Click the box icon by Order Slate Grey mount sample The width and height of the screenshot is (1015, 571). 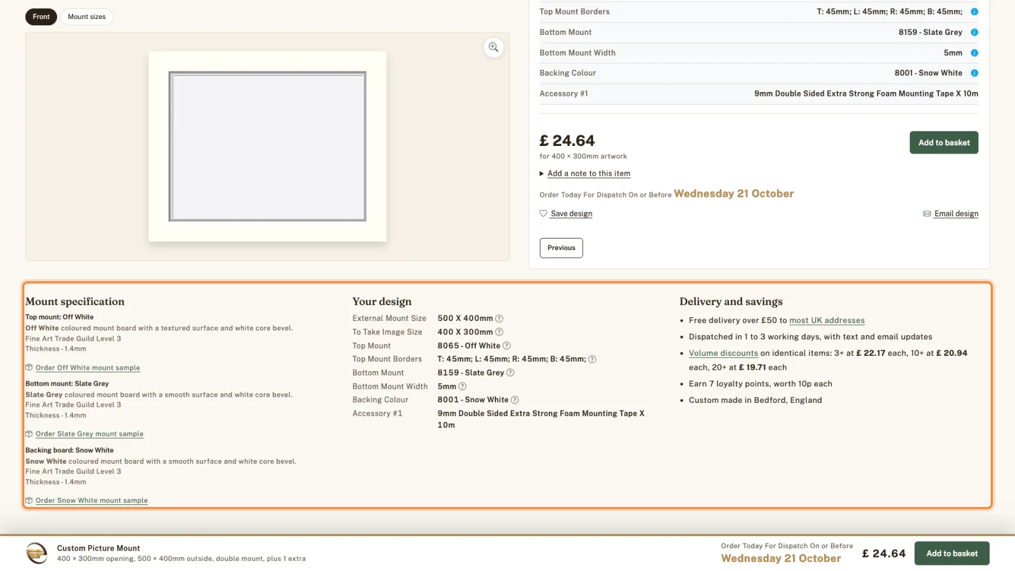point(29,434)
